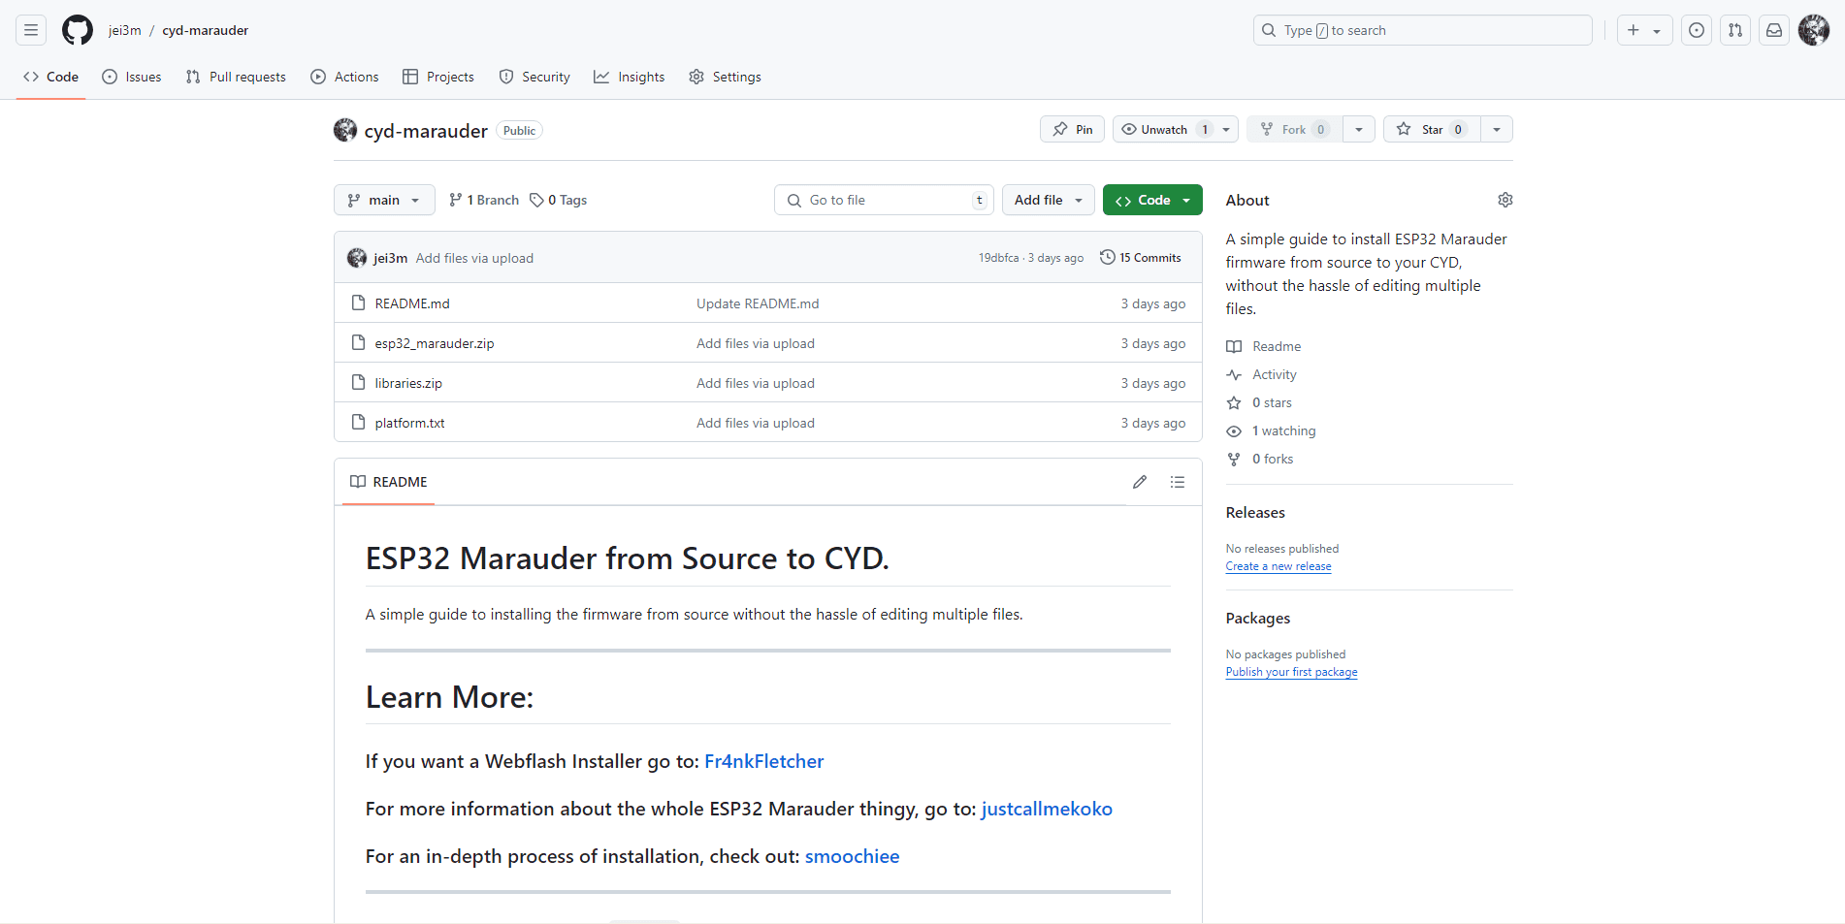Open the Issues shortcut icon in header
Screen dimensions: 1845x924
coord(1697,30)
